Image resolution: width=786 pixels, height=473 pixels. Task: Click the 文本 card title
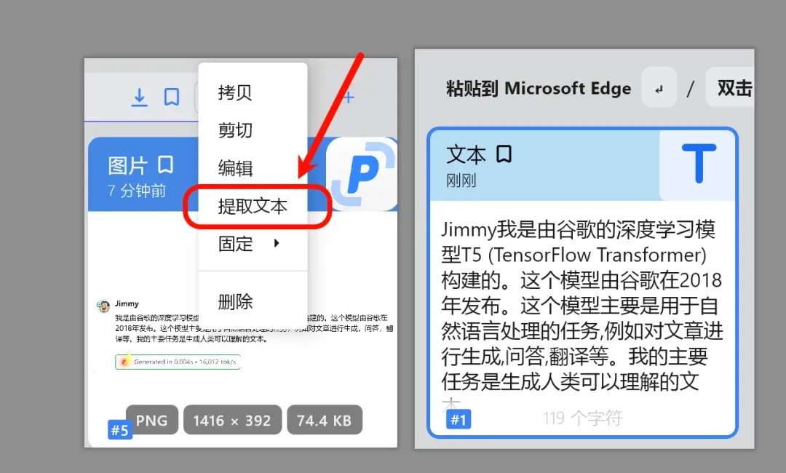click(x=467, y=154)
